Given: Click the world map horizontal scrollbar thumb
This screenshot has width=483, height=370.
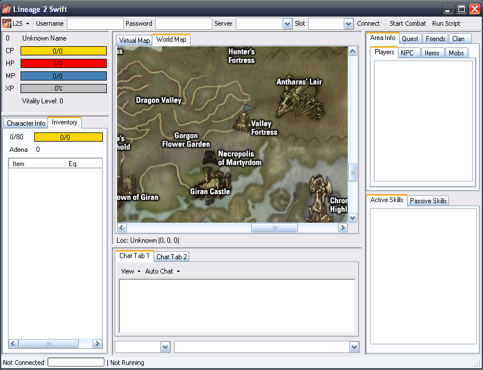Looking at the screenshot, I should point(275,228).
